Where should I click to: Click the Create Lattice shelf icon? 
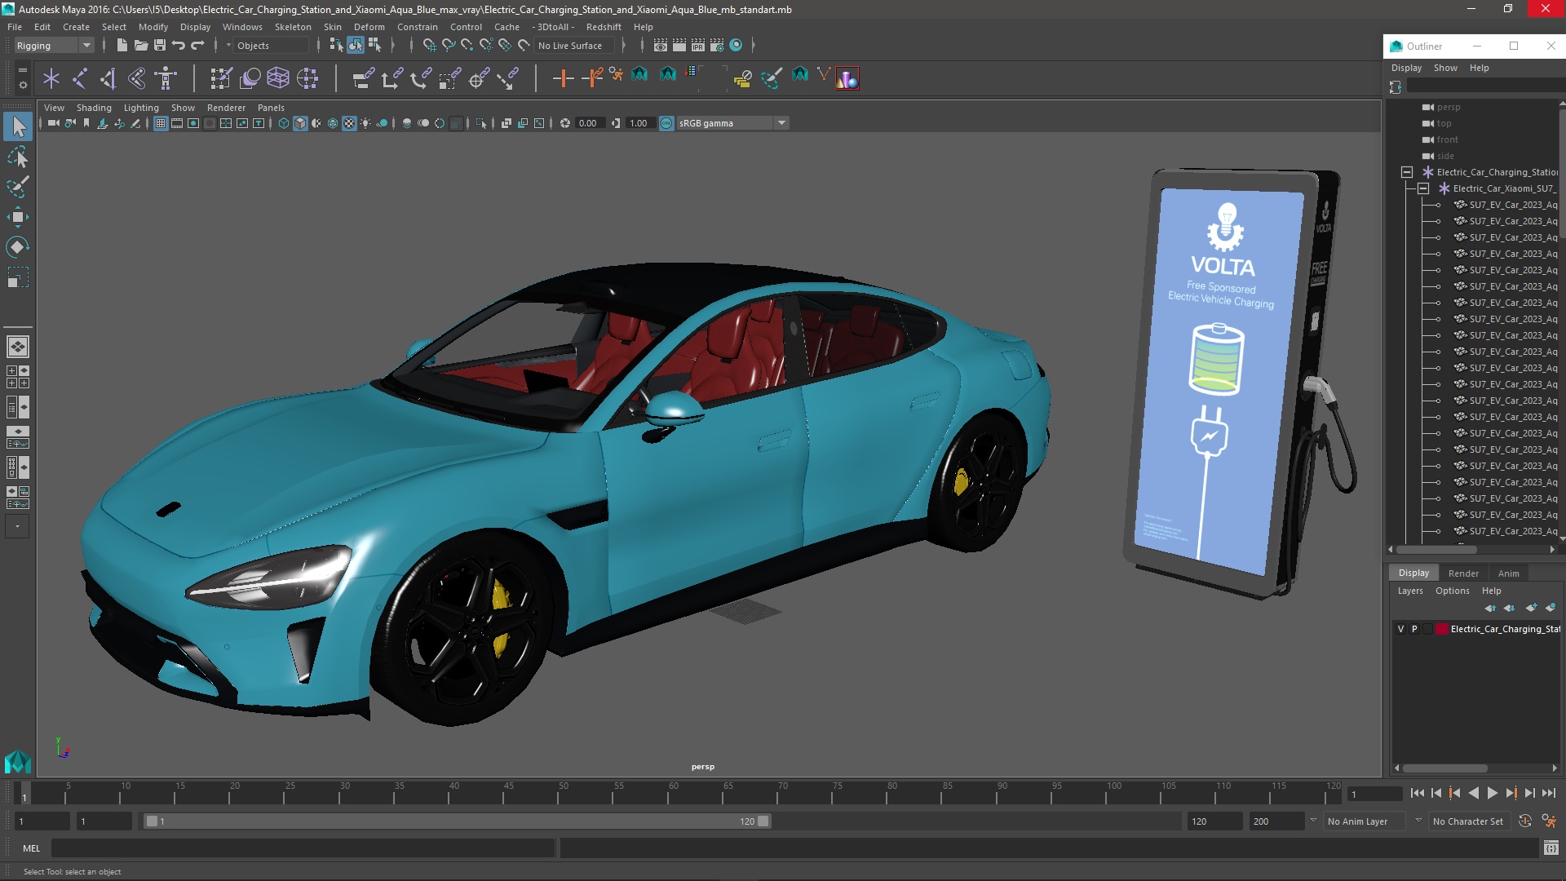click(x=278, y=78)
